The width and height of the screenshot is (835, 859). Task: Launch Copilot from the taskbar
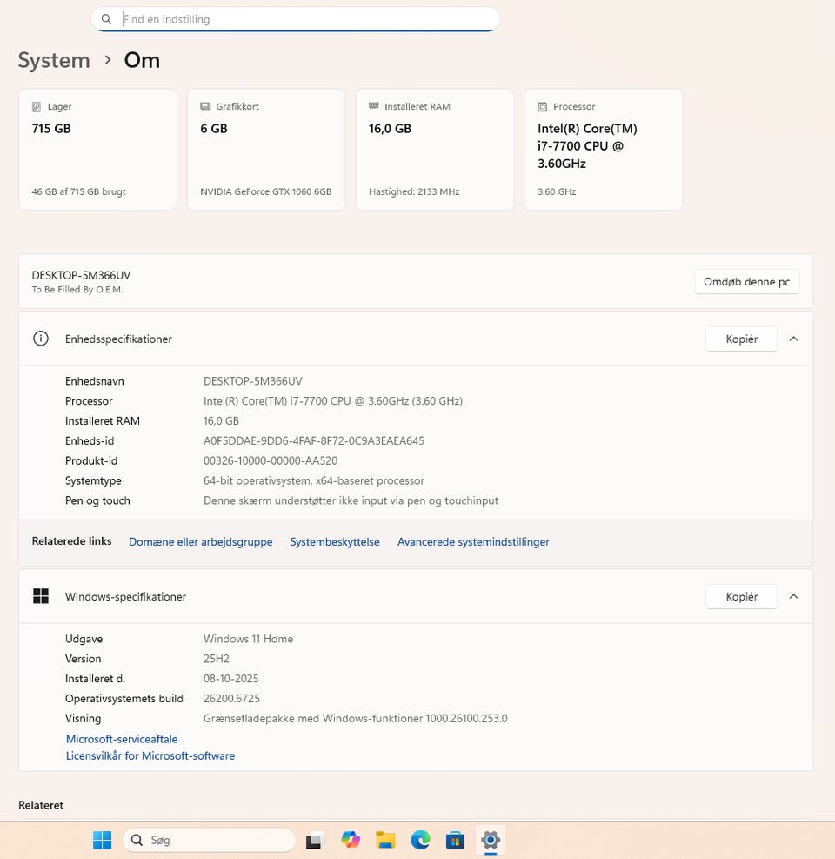tap(351, 839)
